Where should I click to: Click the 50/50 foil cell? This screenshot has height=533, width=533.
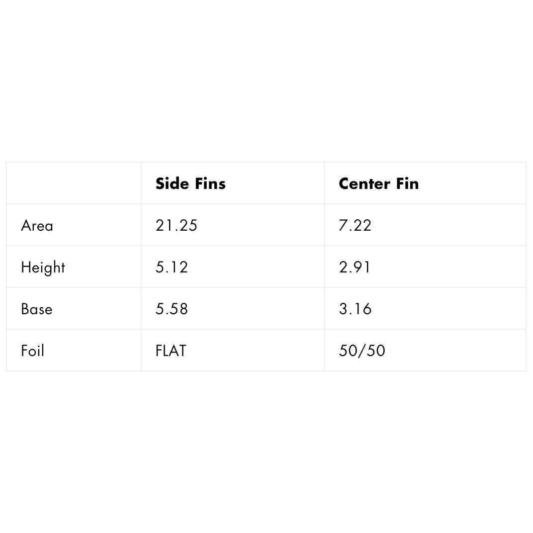point(362,351)
